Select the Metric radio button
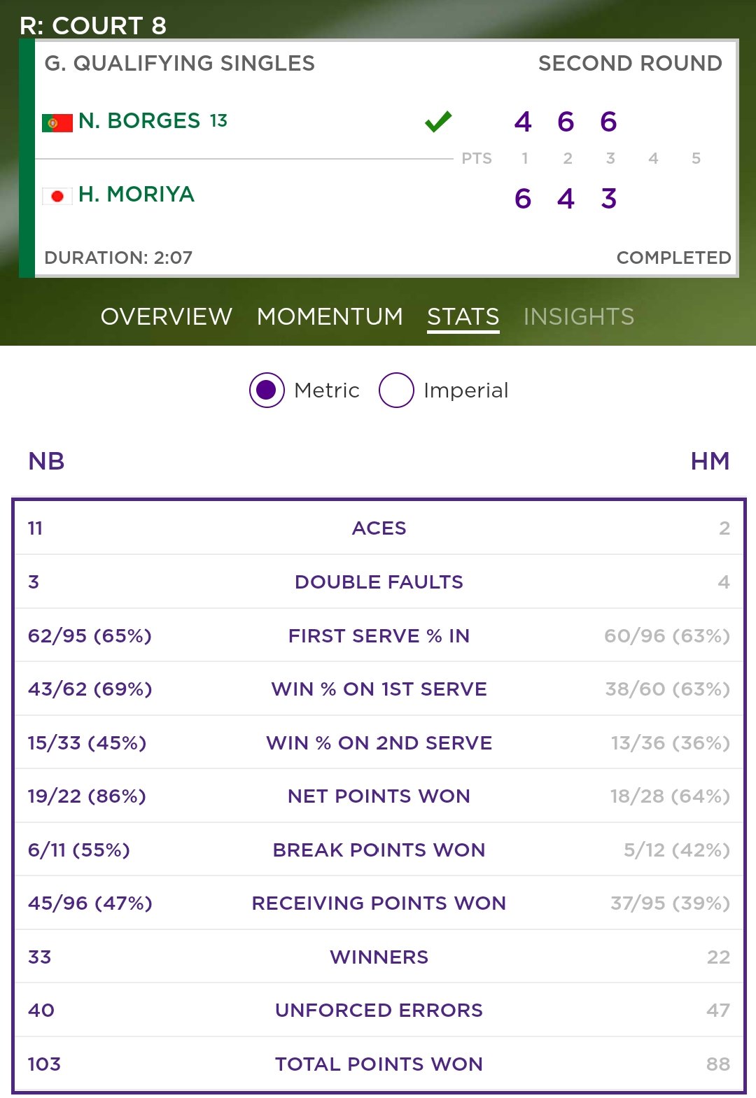 (x=267, y=390)
